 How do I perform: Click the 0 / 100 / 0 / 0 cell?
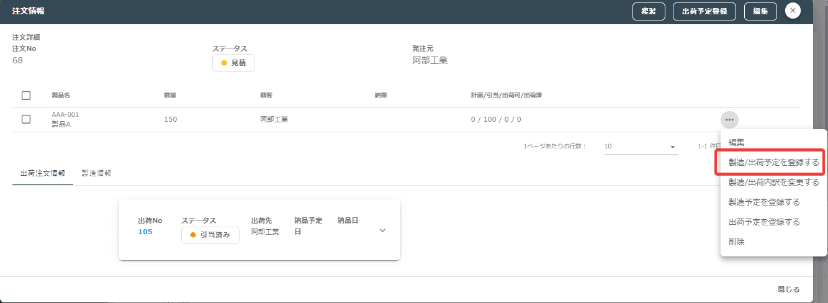[496, 119]
